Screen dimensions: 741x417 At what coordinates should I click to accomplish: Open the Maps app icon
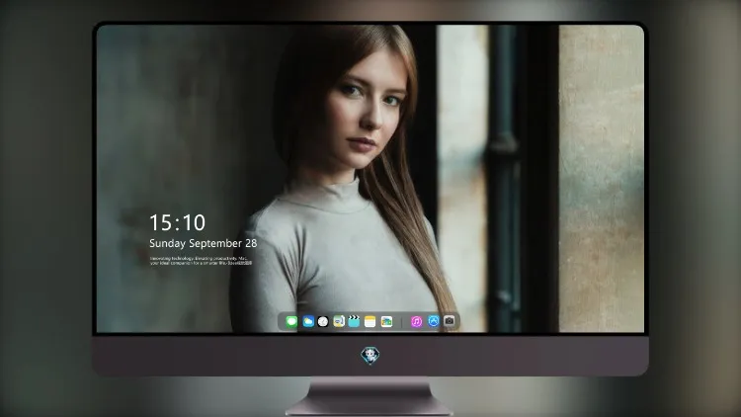[339, 321]
